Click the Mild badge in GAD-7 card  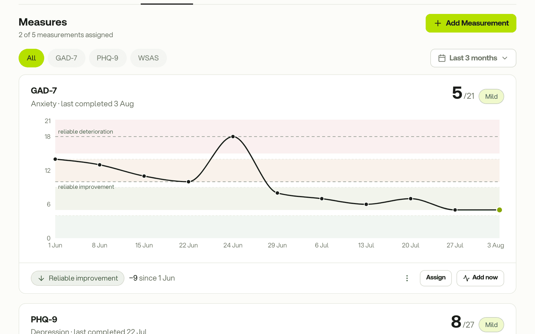(491, 96)
